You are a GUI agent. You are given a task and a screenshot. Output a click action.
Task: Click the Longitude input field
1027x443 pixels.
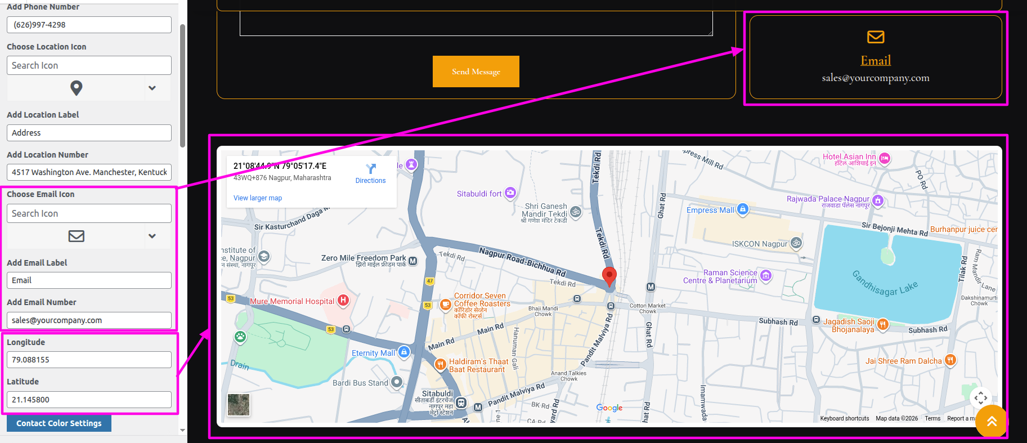pos(89,360)
